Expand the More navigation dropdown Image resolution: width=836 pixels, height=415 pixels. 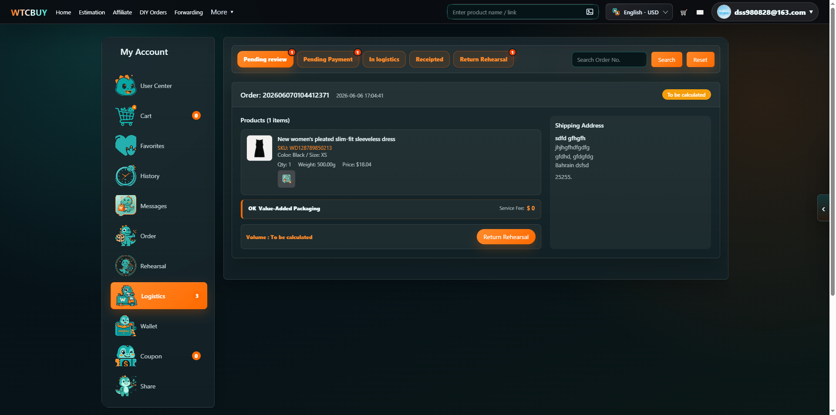[x=222, y=12]
